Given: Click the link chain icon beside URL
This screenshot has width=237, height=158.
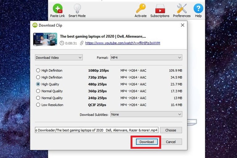Looking at the screenshot, I should 81,43.
